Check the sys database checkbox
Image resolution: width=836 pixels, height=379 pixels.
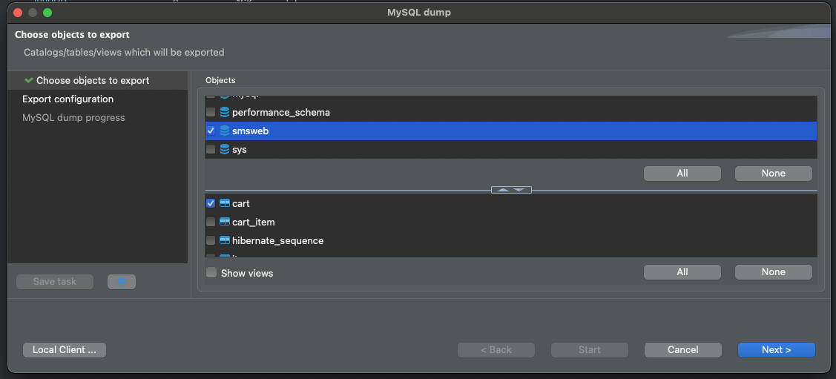[x=211, y=149]
